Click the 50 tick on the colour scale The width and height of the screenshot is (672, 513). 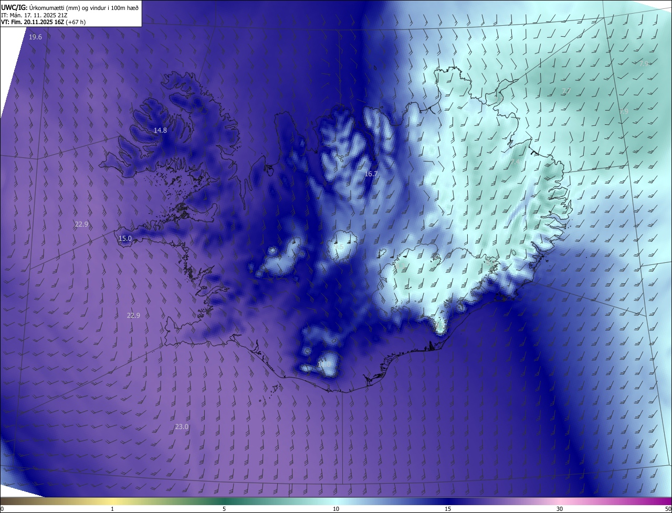668,509
